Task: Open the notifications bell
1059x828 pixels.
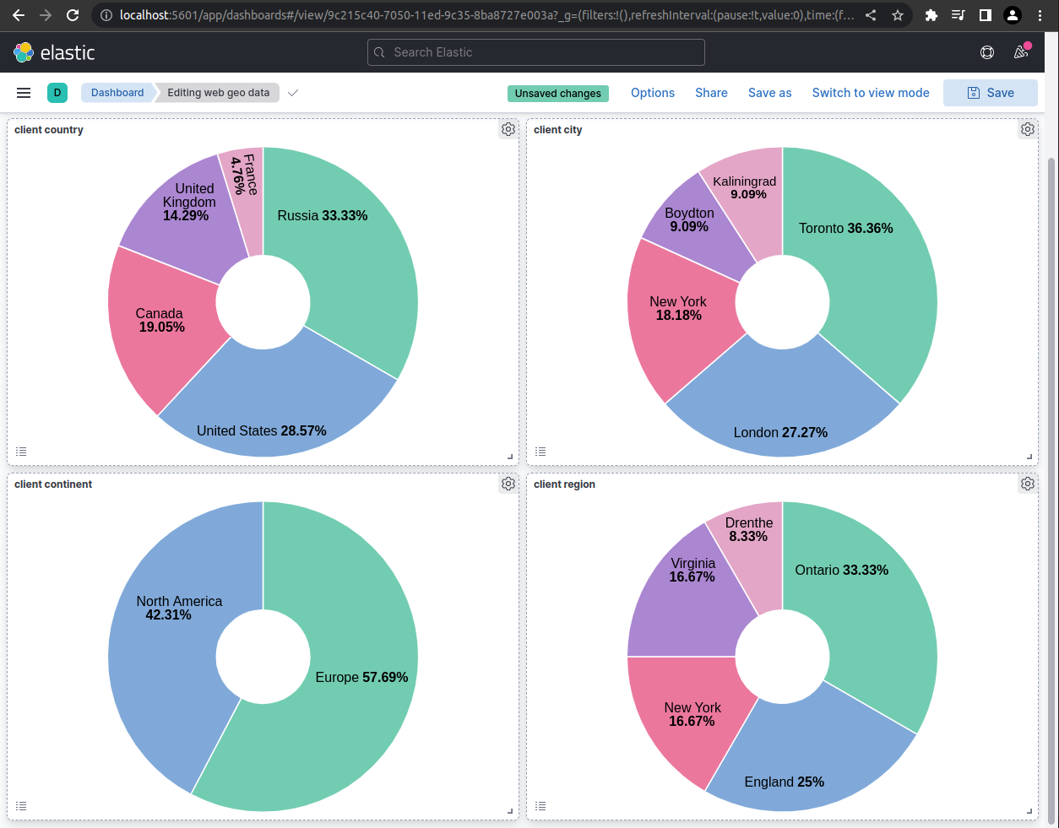Action: 1020,52
